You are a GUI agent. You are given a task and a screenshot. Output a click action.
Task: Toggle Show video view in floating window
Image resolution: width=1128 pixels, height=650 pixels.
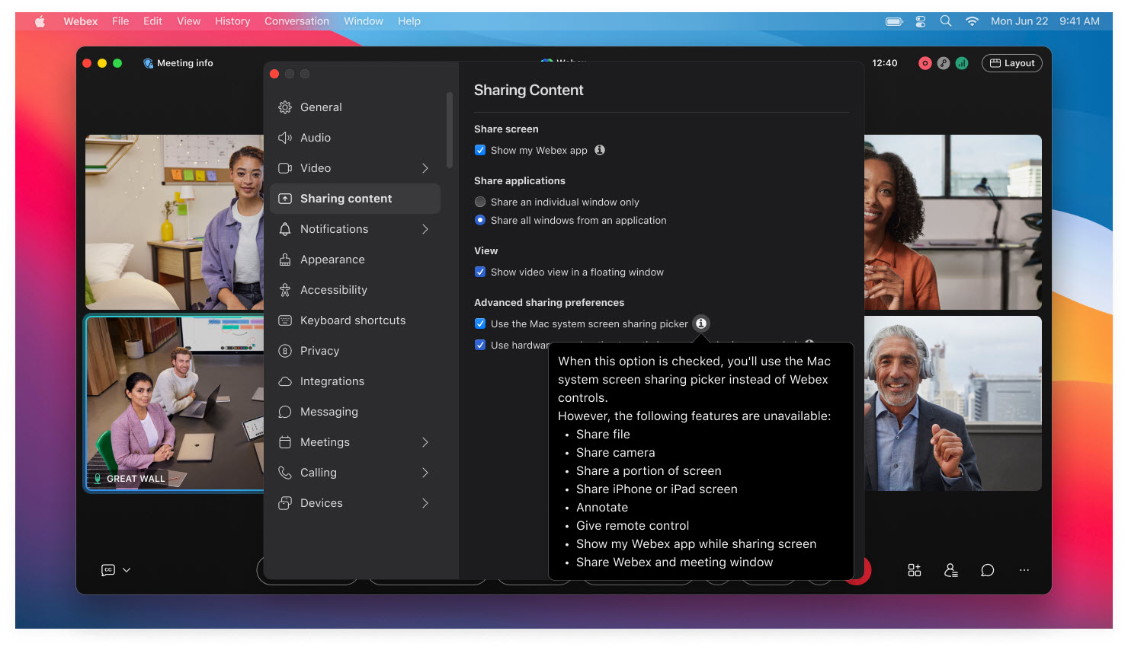tap(480, 272)
